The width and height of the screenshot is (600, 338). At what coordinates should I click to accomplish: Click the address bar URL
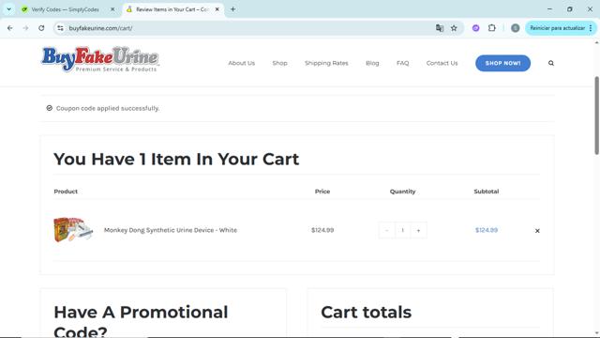[100, 28]
